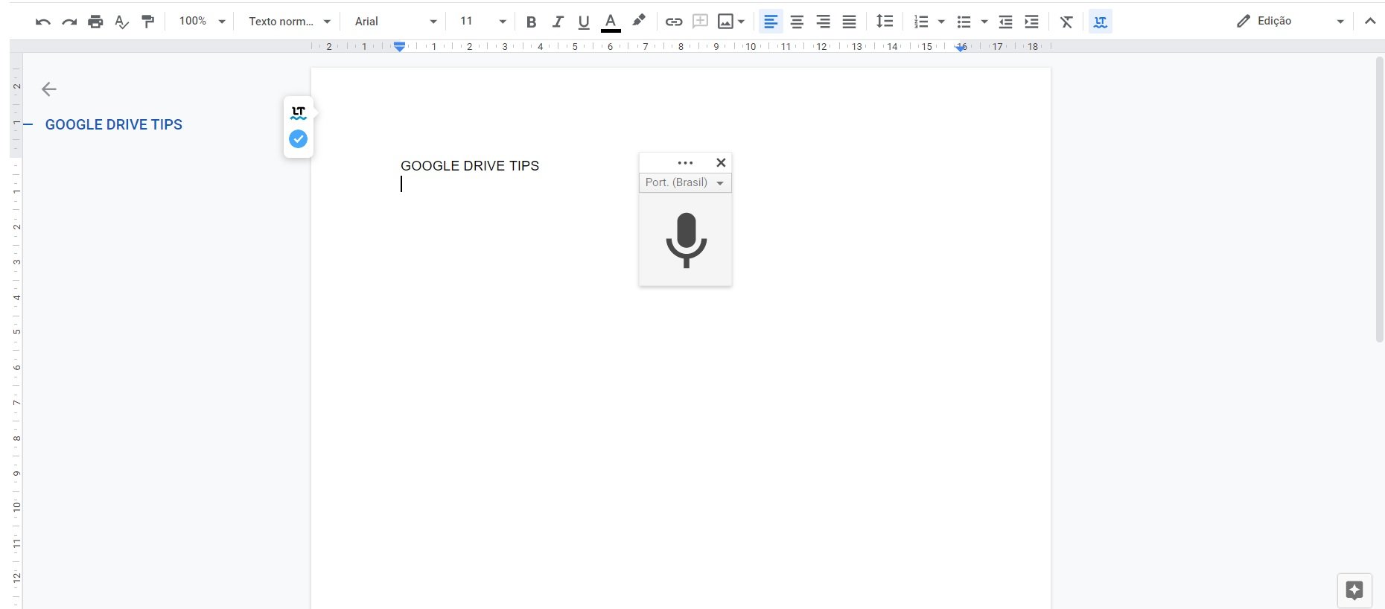Open the Texto normal style dropdown
The image size is (1385, 609).
click(289, 22)
